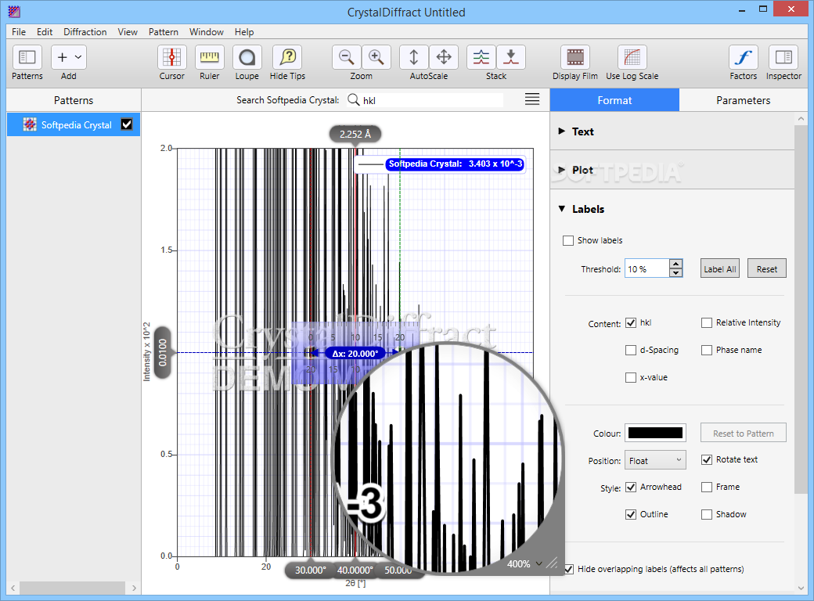Open the Window menu

click(206, 31)
